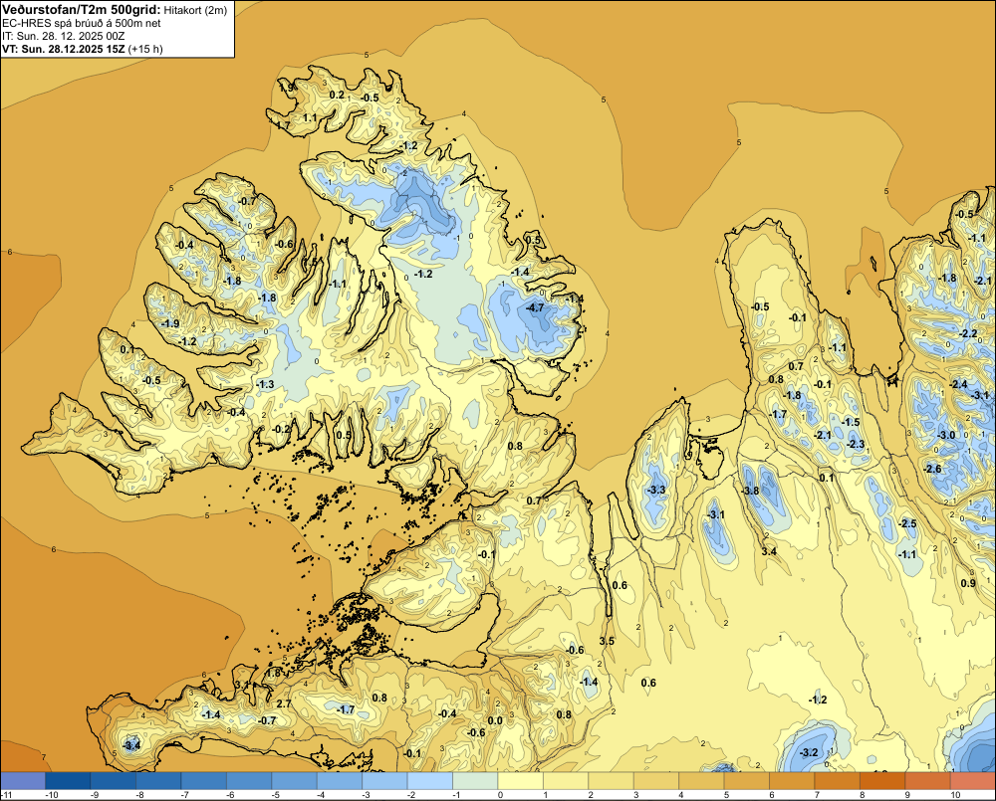Click the '-2.6' temperature value
Screen dimensions: 996x801
coord(932,469)
